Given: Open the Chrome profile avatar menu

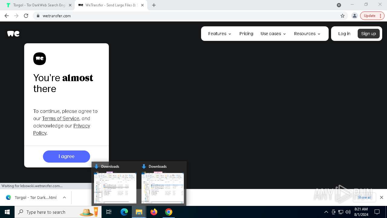Looking at the screenshot, I should [355, 16].
